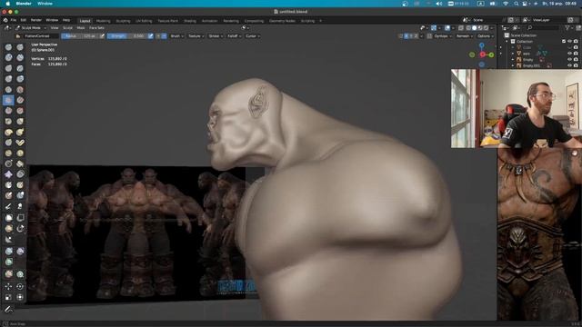Screen dimensions: 582x327
Task: Open the File menu
Action: tap(14, 20)
